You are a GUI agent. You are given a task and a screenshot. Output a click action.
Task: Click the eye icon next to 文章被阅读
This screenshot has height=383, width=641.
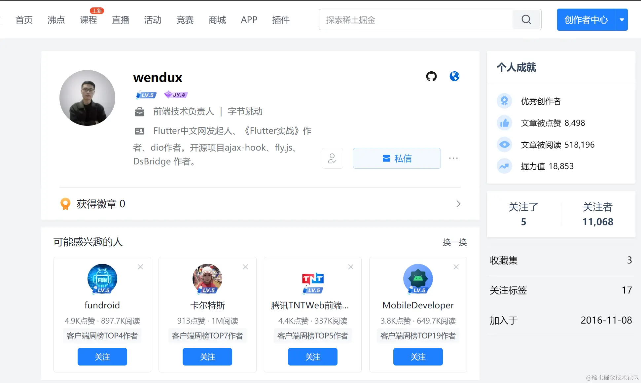tap(504, 144)
